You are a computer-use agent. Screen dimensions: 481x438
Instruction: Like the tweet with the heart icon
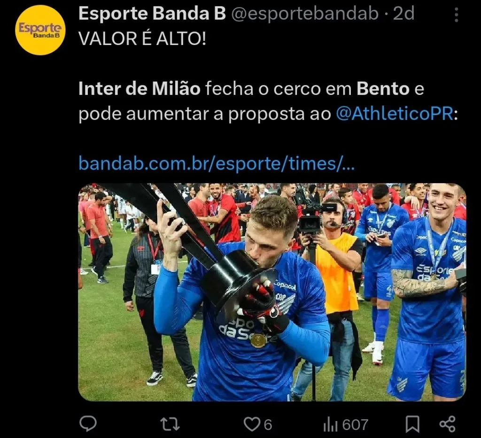(252, 424)
